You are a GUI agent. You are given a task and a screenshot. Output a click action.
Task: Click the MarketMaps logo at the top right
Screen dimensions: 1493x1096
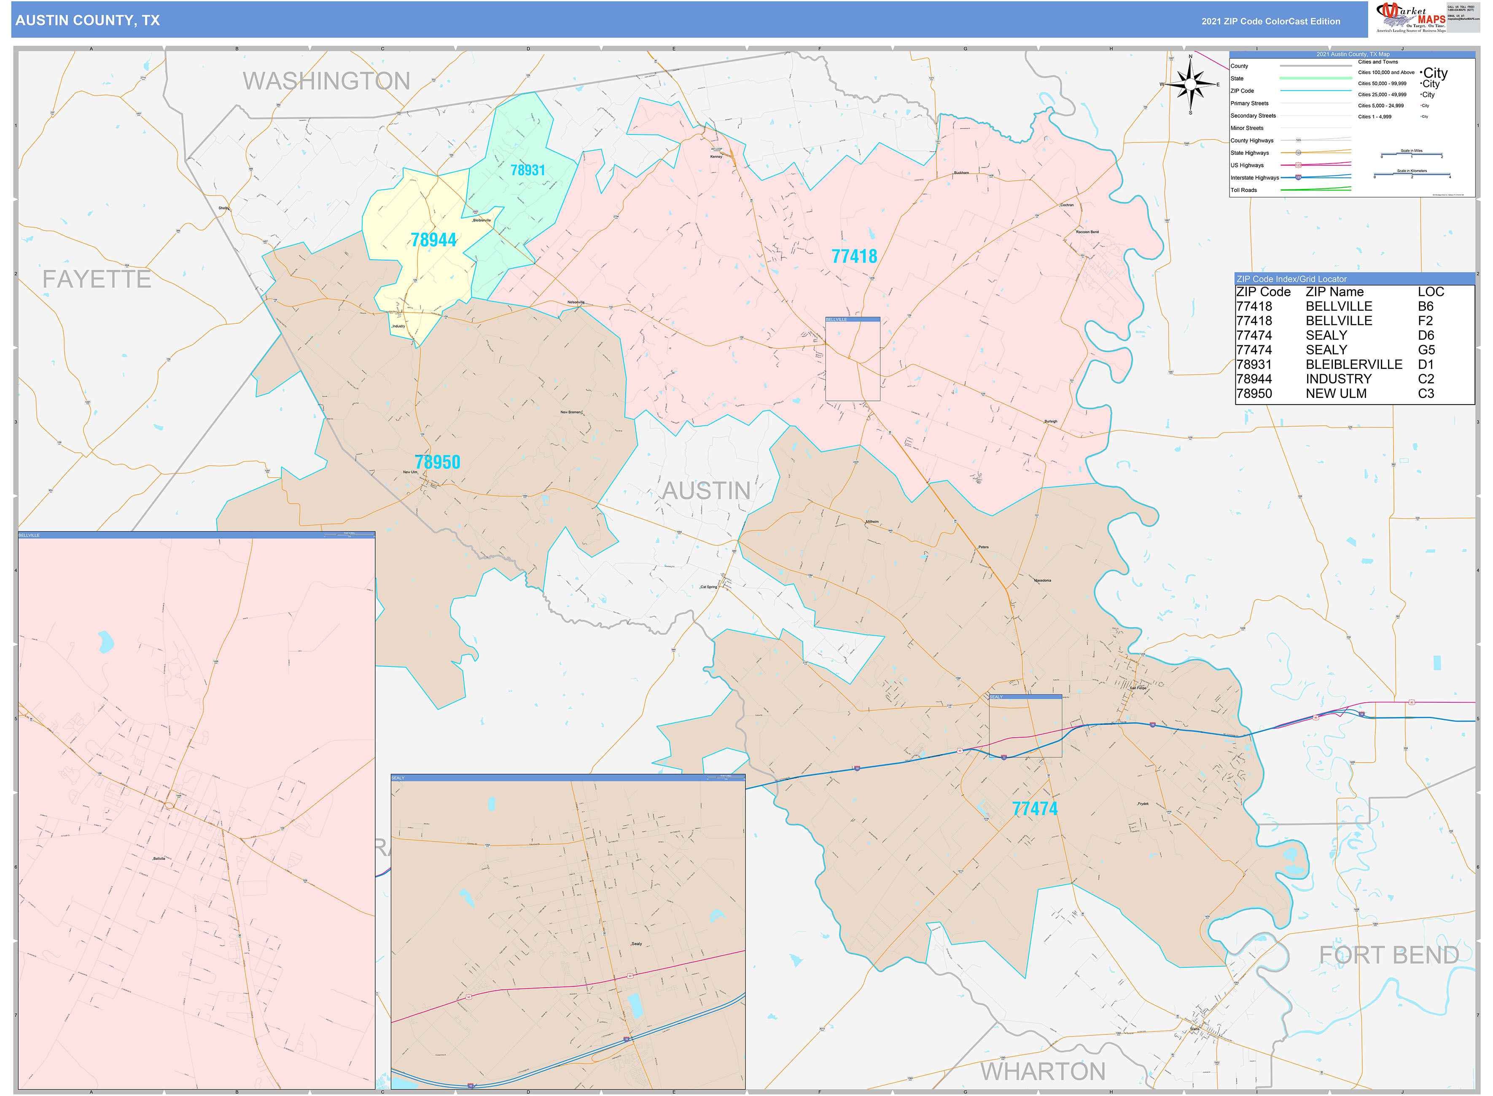(1411, 18)
